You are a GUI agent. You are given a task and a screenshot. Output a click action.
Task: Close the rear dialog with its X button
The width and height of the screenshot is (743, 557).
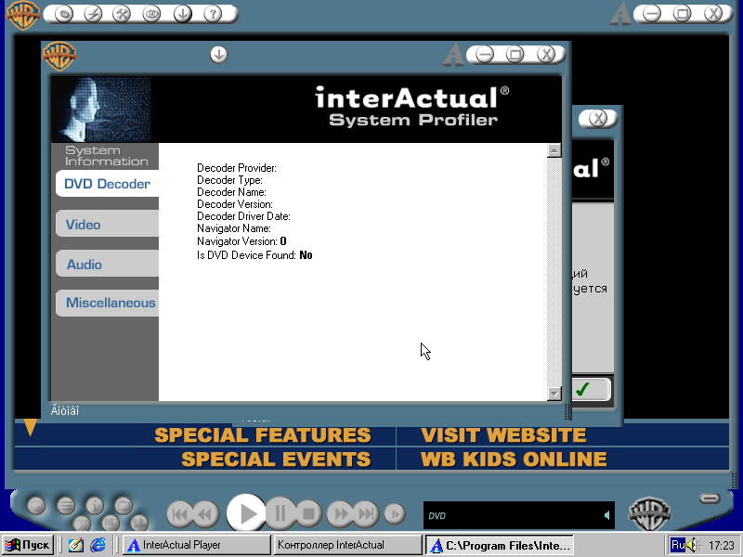598,119
